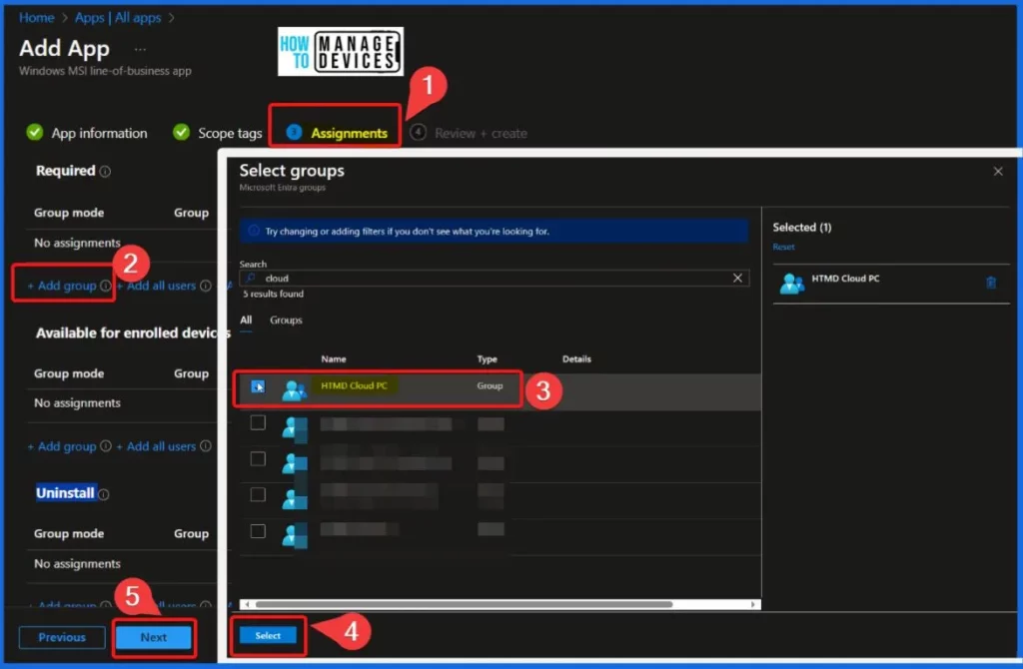
Task: Click the Select button
Action: coord(268,636)
